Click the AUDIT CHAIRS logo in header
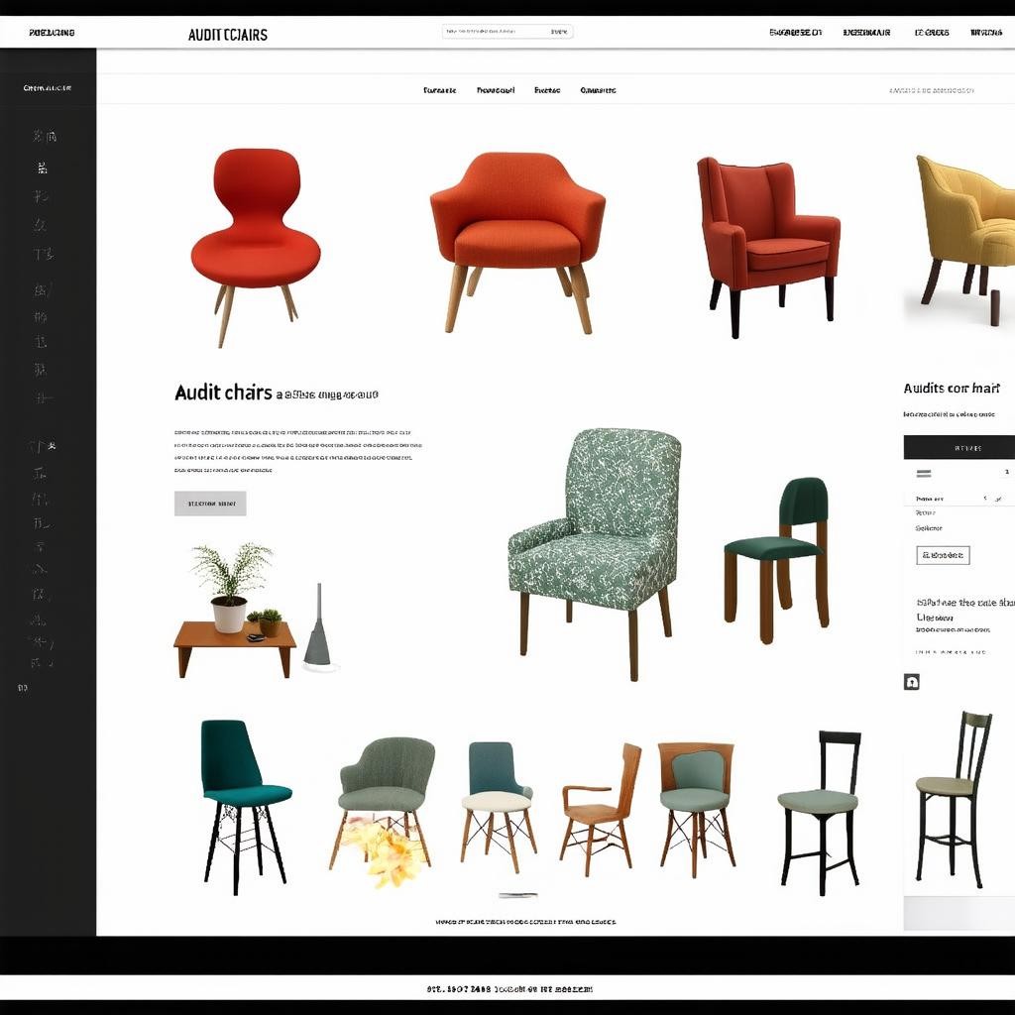 tap(227, 34)
